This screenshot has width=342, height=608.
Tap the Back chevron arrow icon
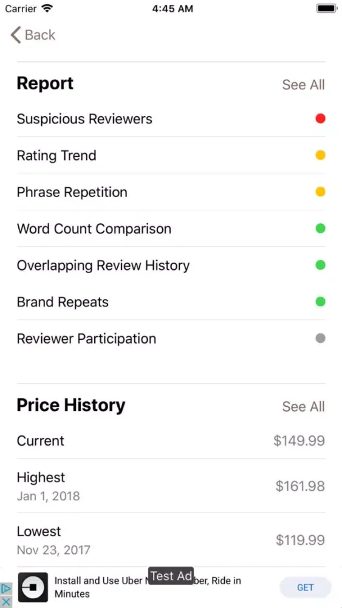coord(16,35)
